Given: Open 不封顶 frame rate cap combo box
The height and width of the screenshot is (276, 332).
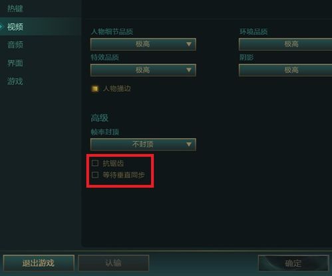Looking at the screenshot, I should [x=143, y=145].
